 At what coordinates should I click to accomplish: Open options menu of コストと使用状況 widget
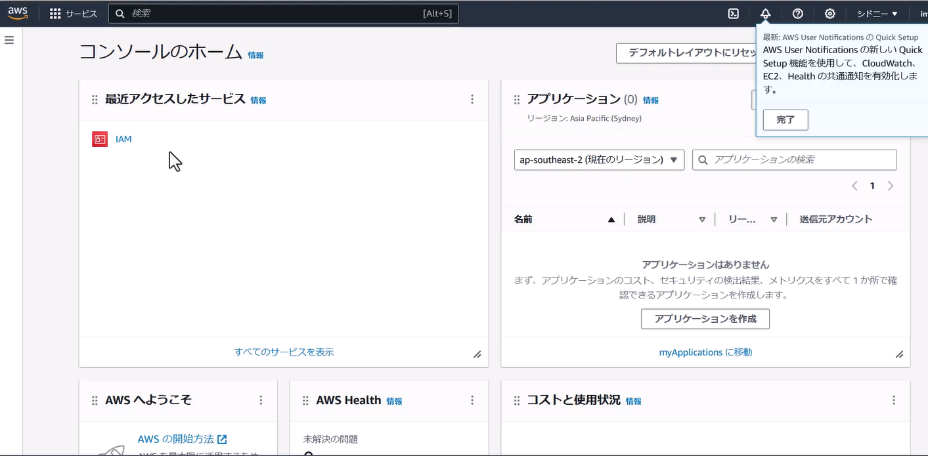(894, 400)
